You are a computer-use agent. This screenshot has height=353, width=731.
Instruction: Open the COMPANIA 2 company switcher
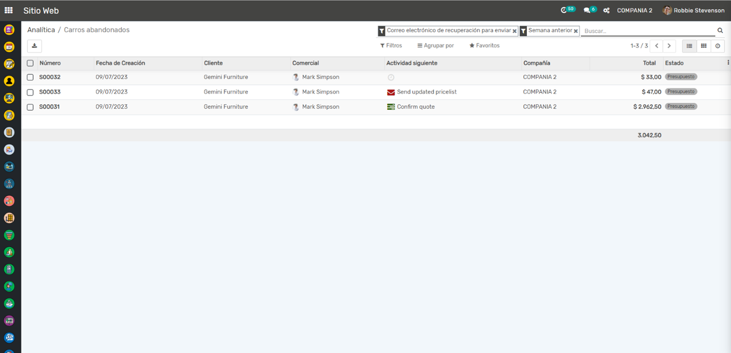(634, 11)
